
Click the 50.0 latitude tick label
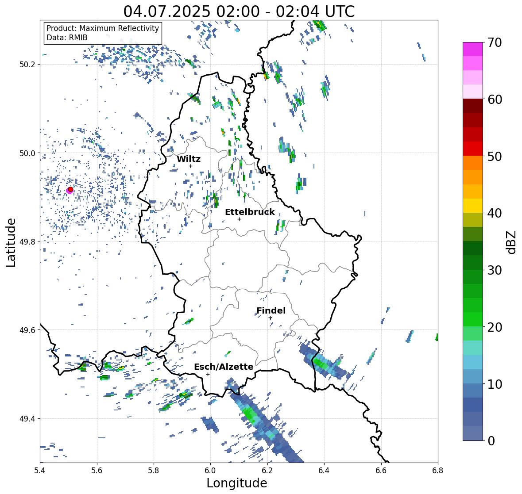tap(27, 153)
